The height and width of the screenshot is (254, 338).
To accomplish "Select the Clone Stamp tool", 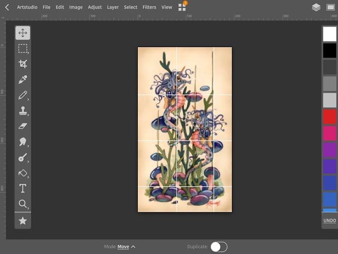I will click(x=23, y=111).
